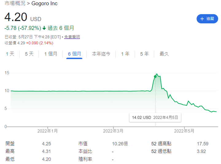Select the 5 年 time range tab
Screen dimensions: 221x164
click(145, 54)
